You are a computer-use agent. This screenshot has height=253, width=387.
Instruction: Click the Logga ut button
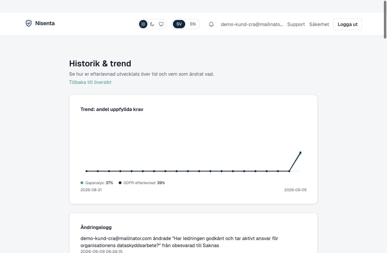pyautogui.click(x=347, y=24)
